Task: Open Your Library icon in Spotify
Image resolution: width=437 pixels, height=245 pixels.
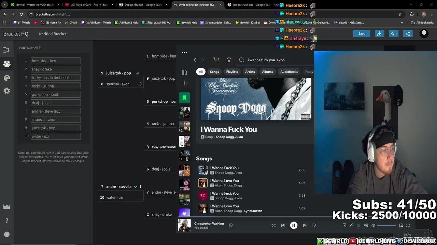Action: (184, 72)
